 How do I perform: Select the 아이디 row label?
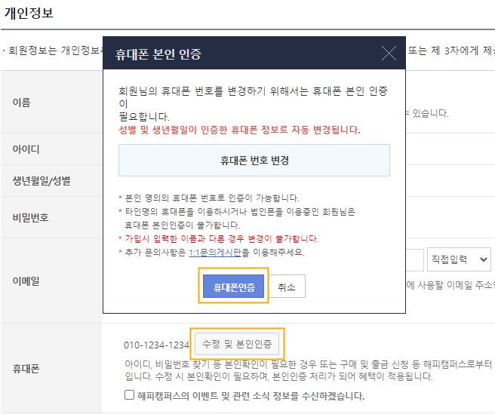(26, 149)
